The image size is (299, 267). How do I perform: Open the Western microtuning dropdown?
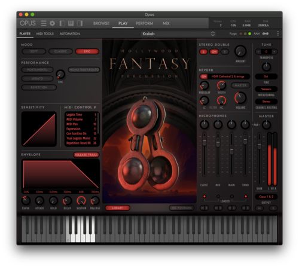(x=266, y=89)
